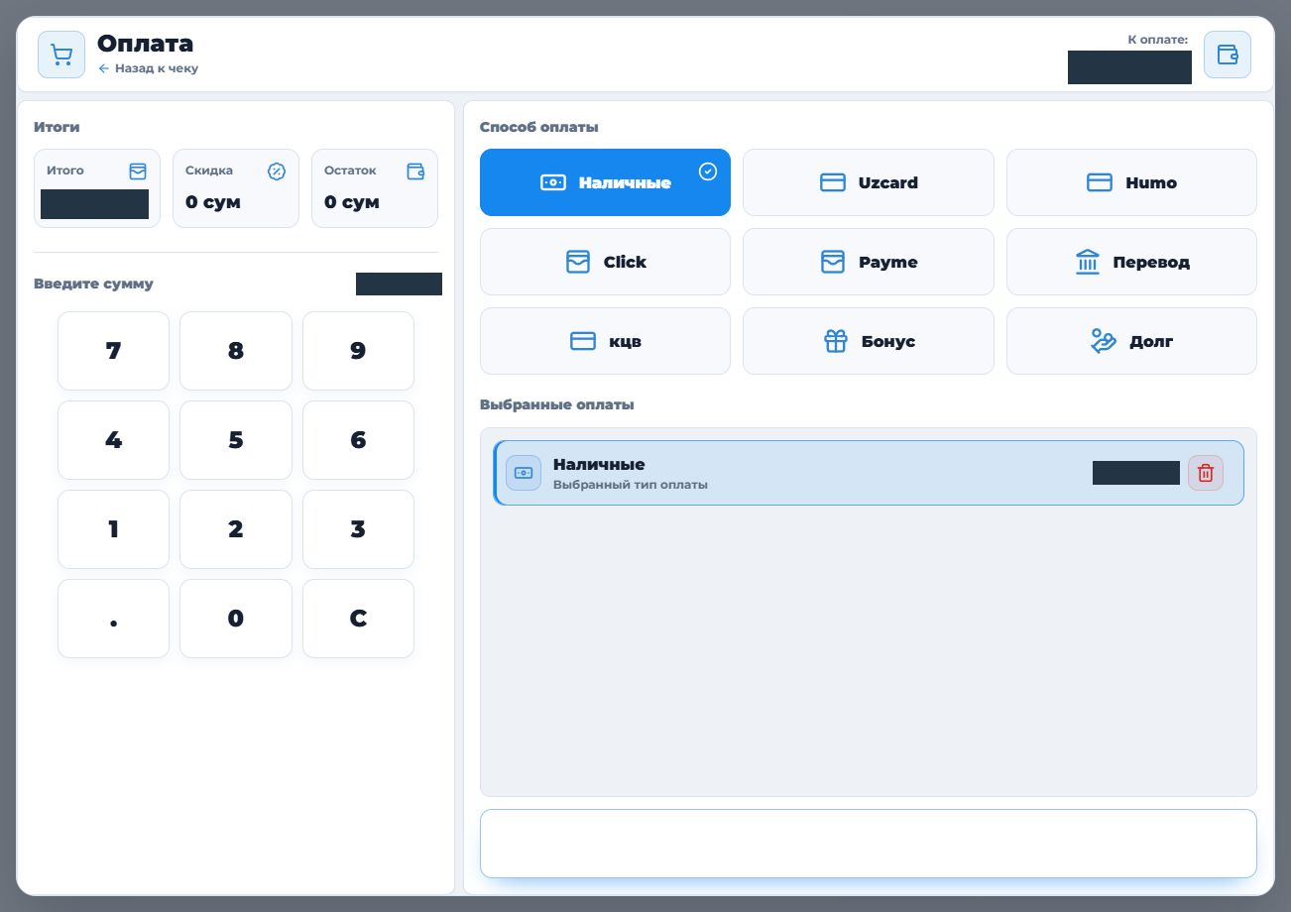The image size is (1291, 912).
Task: Click the Итого total card icon
Action: click(x=138, y=171)
